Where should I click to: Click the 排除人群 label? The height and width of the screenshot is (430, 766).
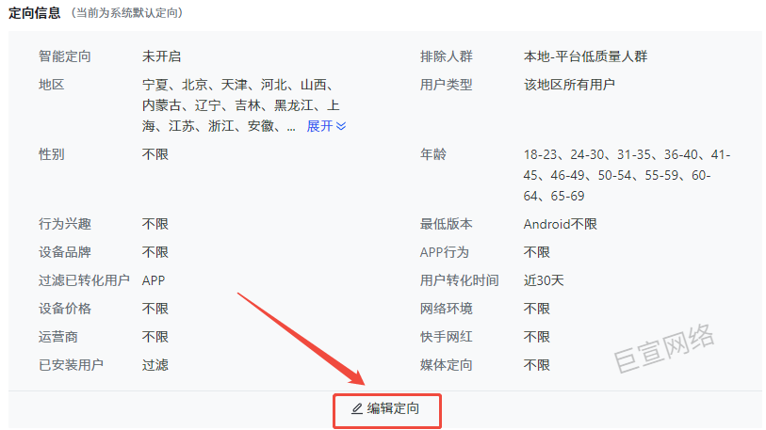pos(446,56)
